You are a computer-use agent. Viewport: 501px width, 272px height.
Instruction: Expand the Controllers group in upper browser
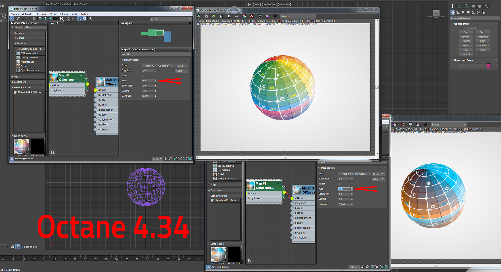[x=28, y=82]
